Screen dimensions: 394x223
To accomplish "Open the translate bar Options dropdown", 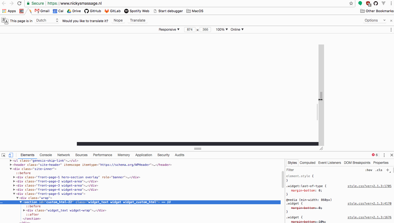I will [x=375, y=20].
